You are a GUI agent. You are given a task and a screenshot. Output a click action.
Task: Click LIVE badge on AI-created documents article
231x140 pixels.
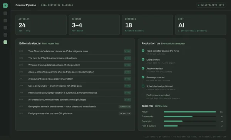tap(127, 100)
